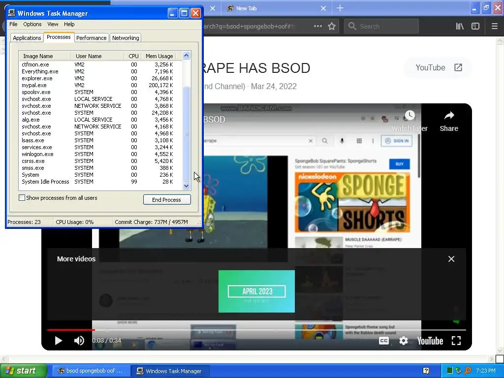The width and height of the screenshot is (504, 378).
Task: Switch to the Performance tab
Action: point(91,38)
